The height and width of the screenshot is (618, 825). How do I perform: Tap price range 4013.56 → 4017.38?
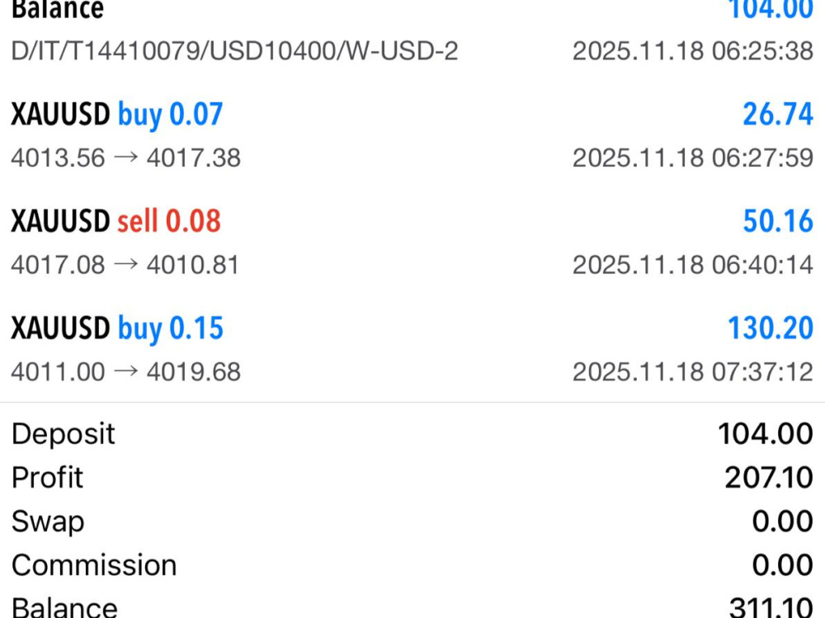pos(125,158)
